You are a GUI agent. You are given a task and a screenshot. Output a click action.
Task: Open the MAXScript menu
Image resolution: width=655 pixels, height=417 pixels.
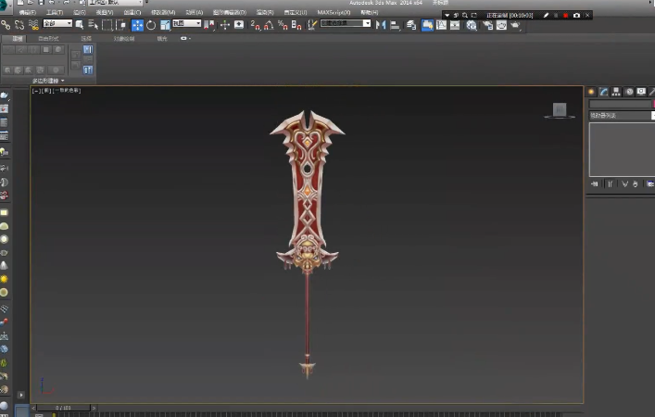point(334,12)
